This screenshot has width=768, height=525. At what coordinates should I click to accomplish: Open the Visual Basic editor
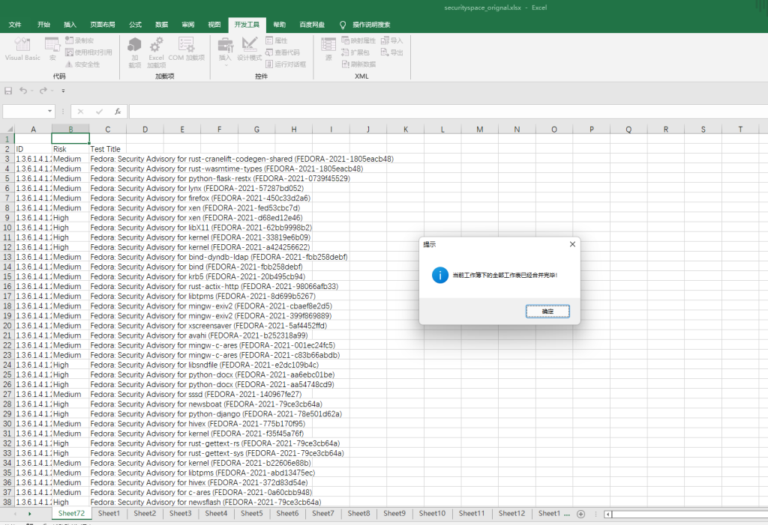pos(22,48)
